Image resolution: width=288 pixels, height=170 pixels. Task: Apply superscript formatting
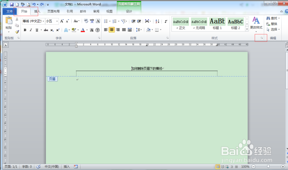click(58, 30)
